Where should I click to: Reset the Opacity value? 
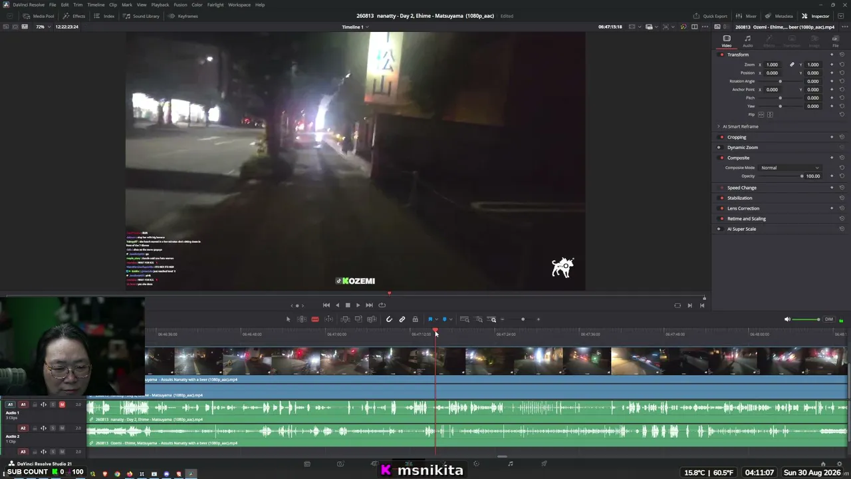coord(842,176)
